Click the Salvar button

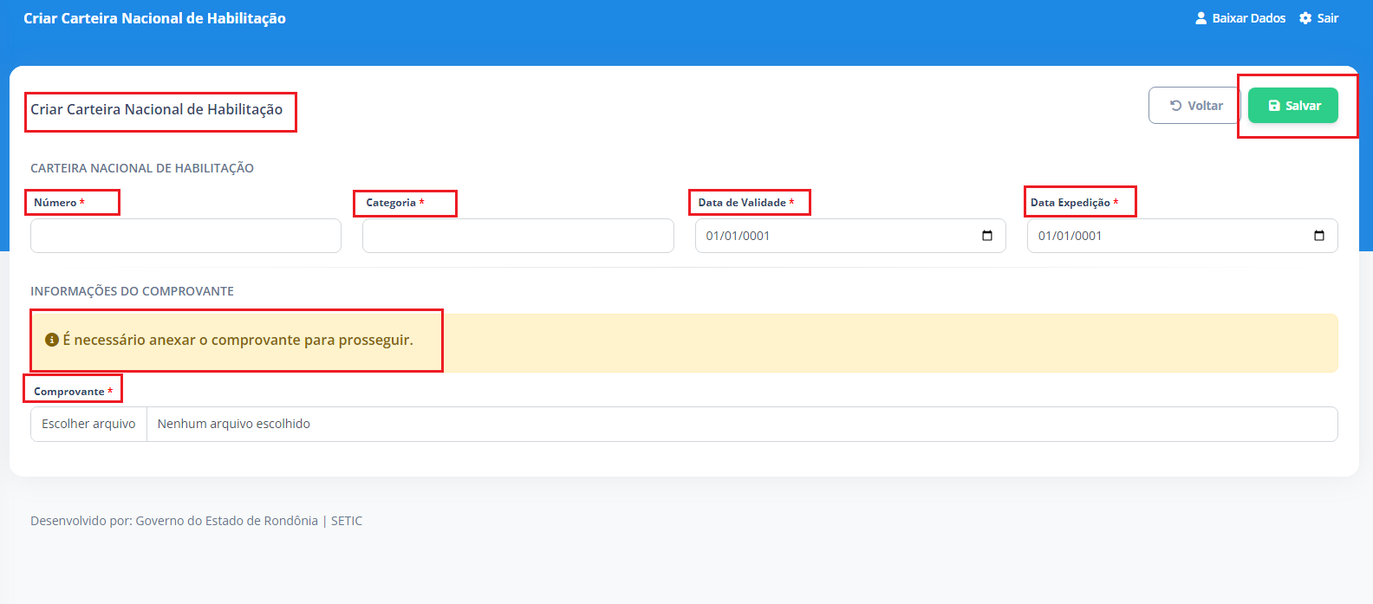[1292, 106]
